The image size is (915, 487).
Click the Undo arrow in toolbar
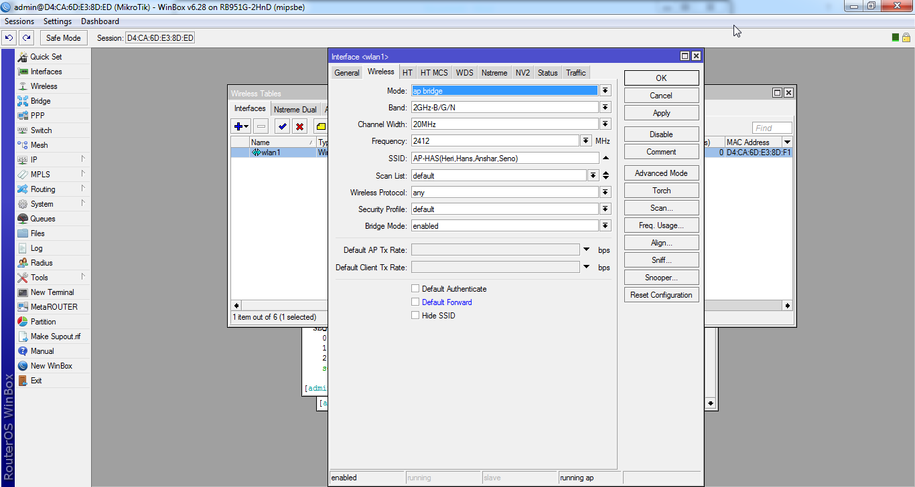pos(9,38)
